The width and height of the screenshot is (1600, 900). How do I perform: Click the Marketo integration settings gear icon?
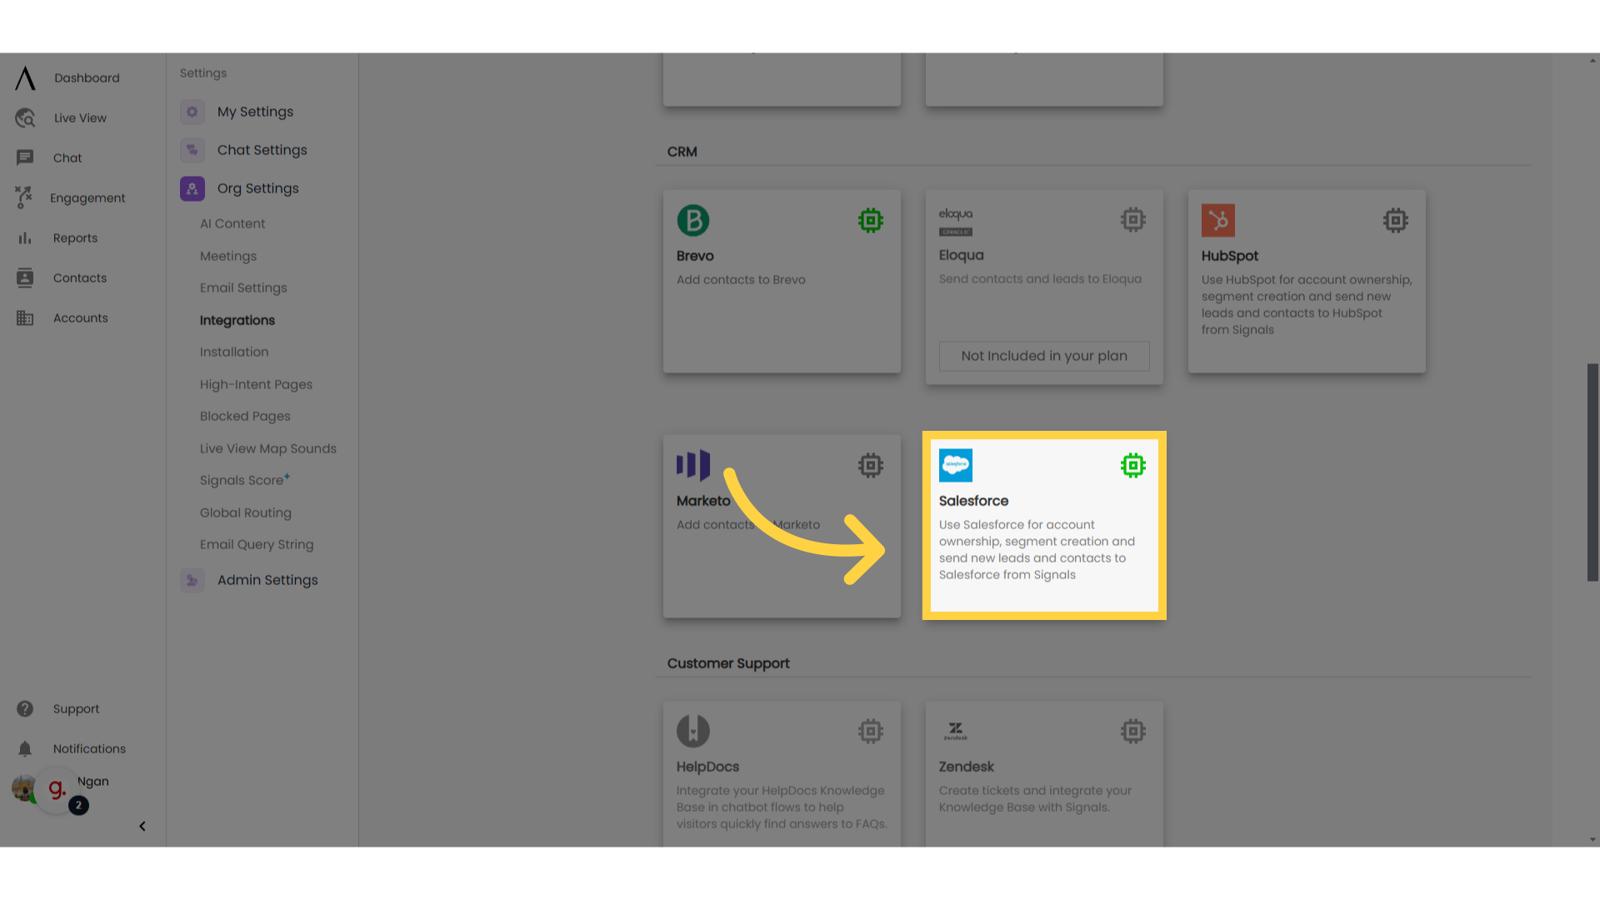(x=870, y=465)
